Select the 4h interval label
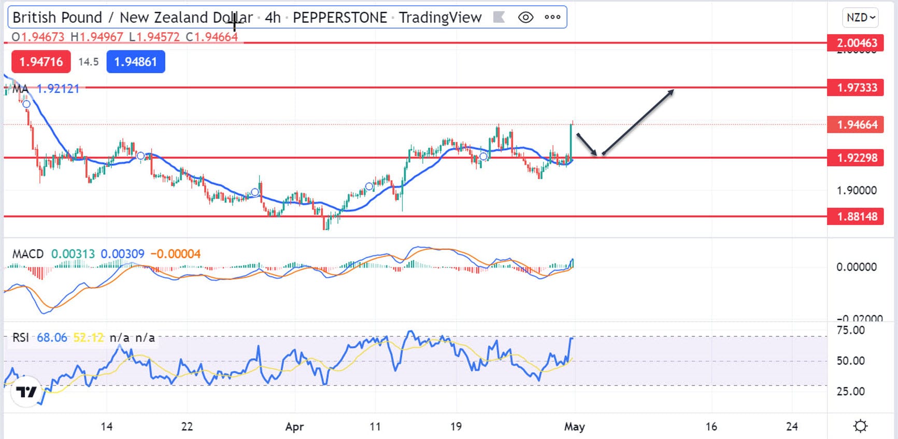 coord(273,18)
